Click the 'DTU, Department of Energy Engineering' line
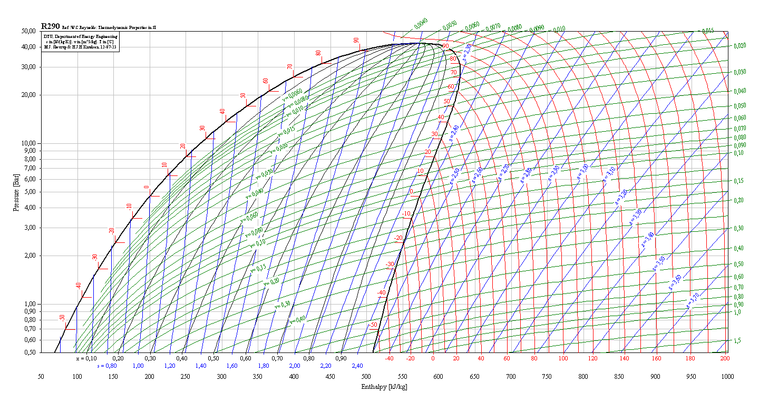 click(81, 36)
